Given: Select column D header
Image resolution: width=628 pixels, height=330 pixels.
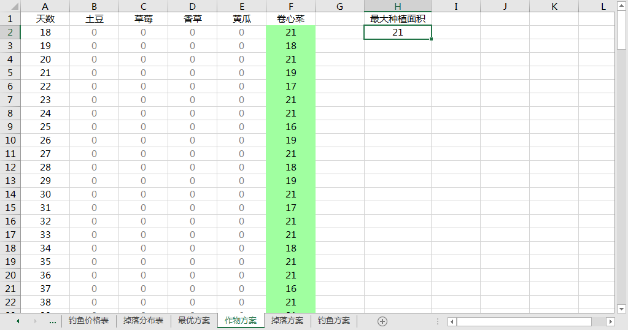Looking at the screenshot, I should pyautogui.click(x=192, y=6).
